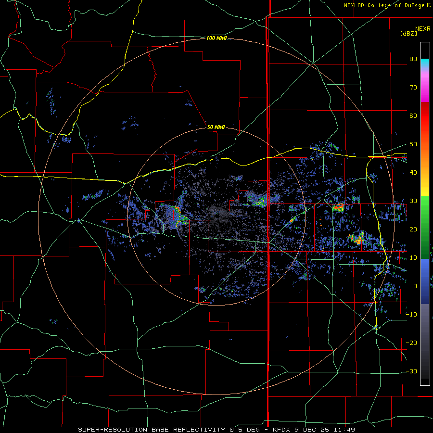Click the 30 value on the dBZ scale
The width and height of the screenshot is (433, 433).
(x=413, y=201)
